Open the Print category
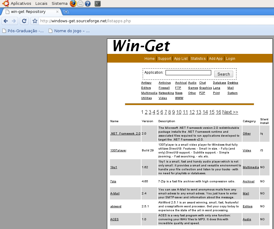This screenshot has width=274, height=229. tap(216, 93)
